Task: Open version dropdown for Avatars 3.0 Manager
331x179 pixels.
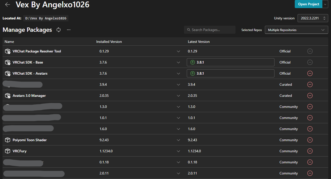Action: point(178,96)
